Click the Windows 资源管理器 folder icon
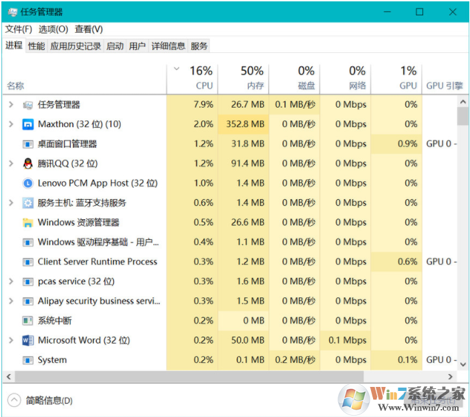The height and width of the screenshot is (417, 470). (27, 223)
